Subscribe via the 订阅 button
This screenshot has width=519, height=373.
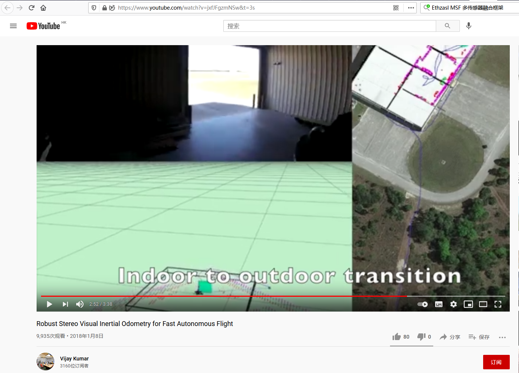[x=496, y=362]
